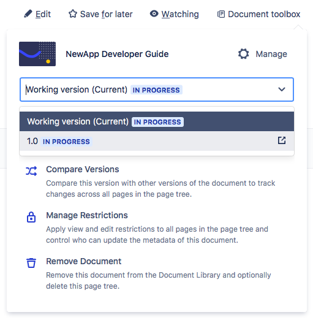Click the Manage gear icon
The width and height of the screenshot is (313, 320).
243,54
